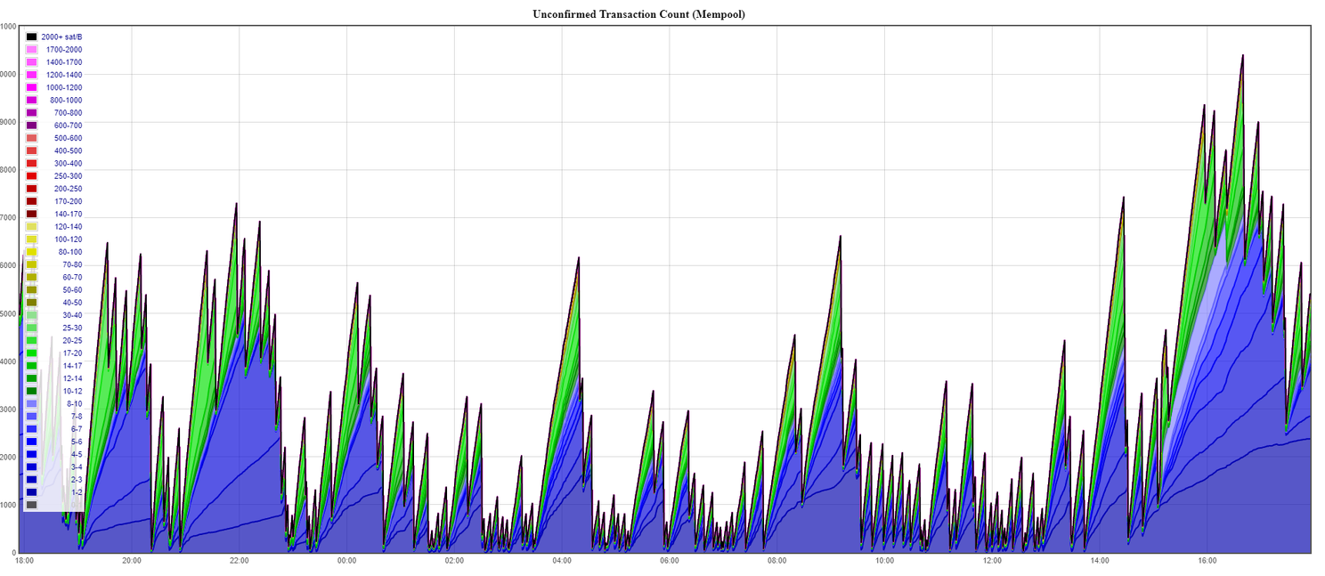Select the 6-7 legend label
Screen dimensions: 1325x576
pos(76,428)
